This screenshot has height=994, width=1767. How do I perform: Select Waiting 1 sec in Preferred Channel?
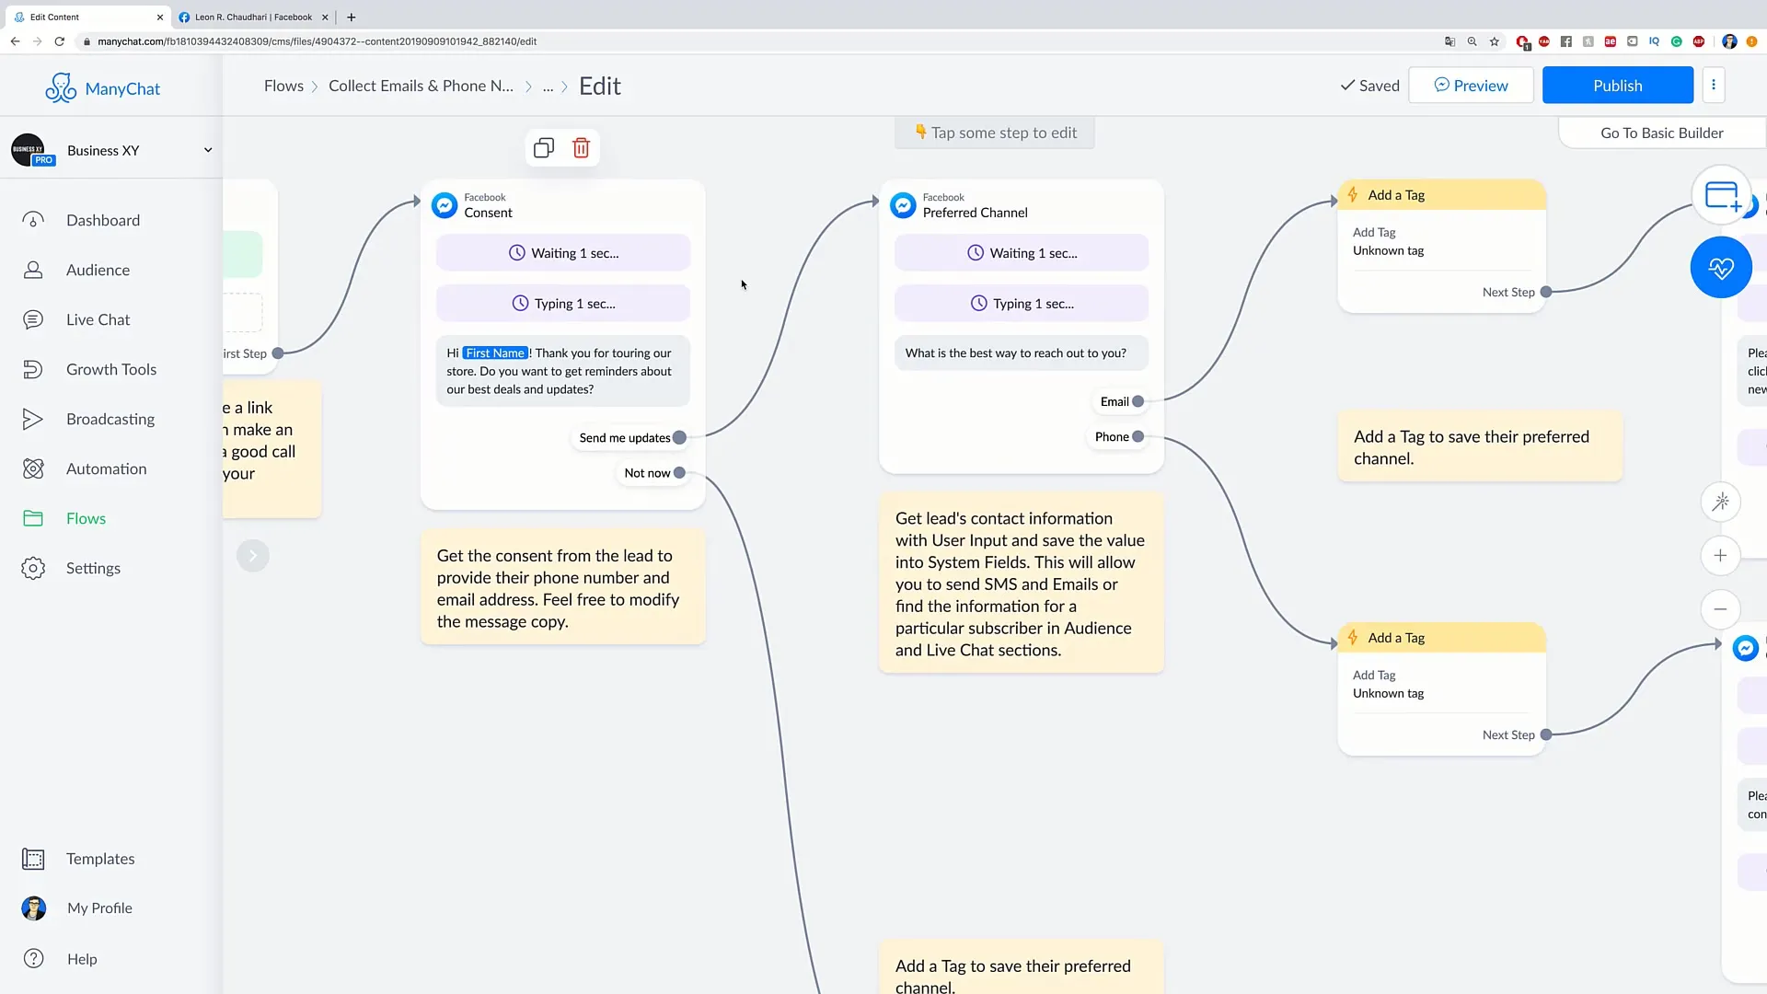1022,253
